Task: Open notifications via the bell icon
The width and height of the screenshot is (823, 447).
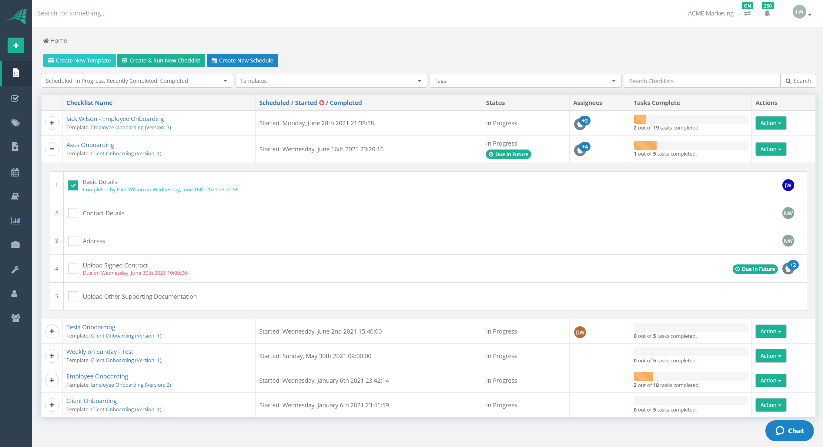Action: pyautogui.click(x=767, y=13)
